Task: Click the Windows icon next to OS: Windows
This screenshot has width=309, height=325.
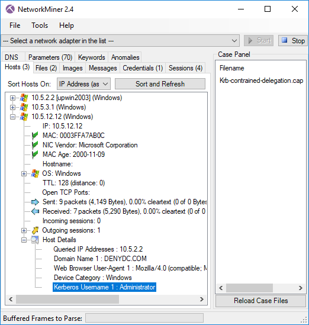Action: 36,173
